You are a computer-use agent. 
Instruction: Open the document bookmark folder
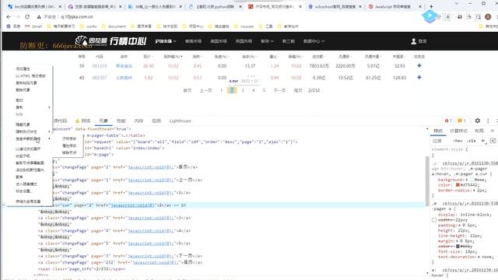114,26
